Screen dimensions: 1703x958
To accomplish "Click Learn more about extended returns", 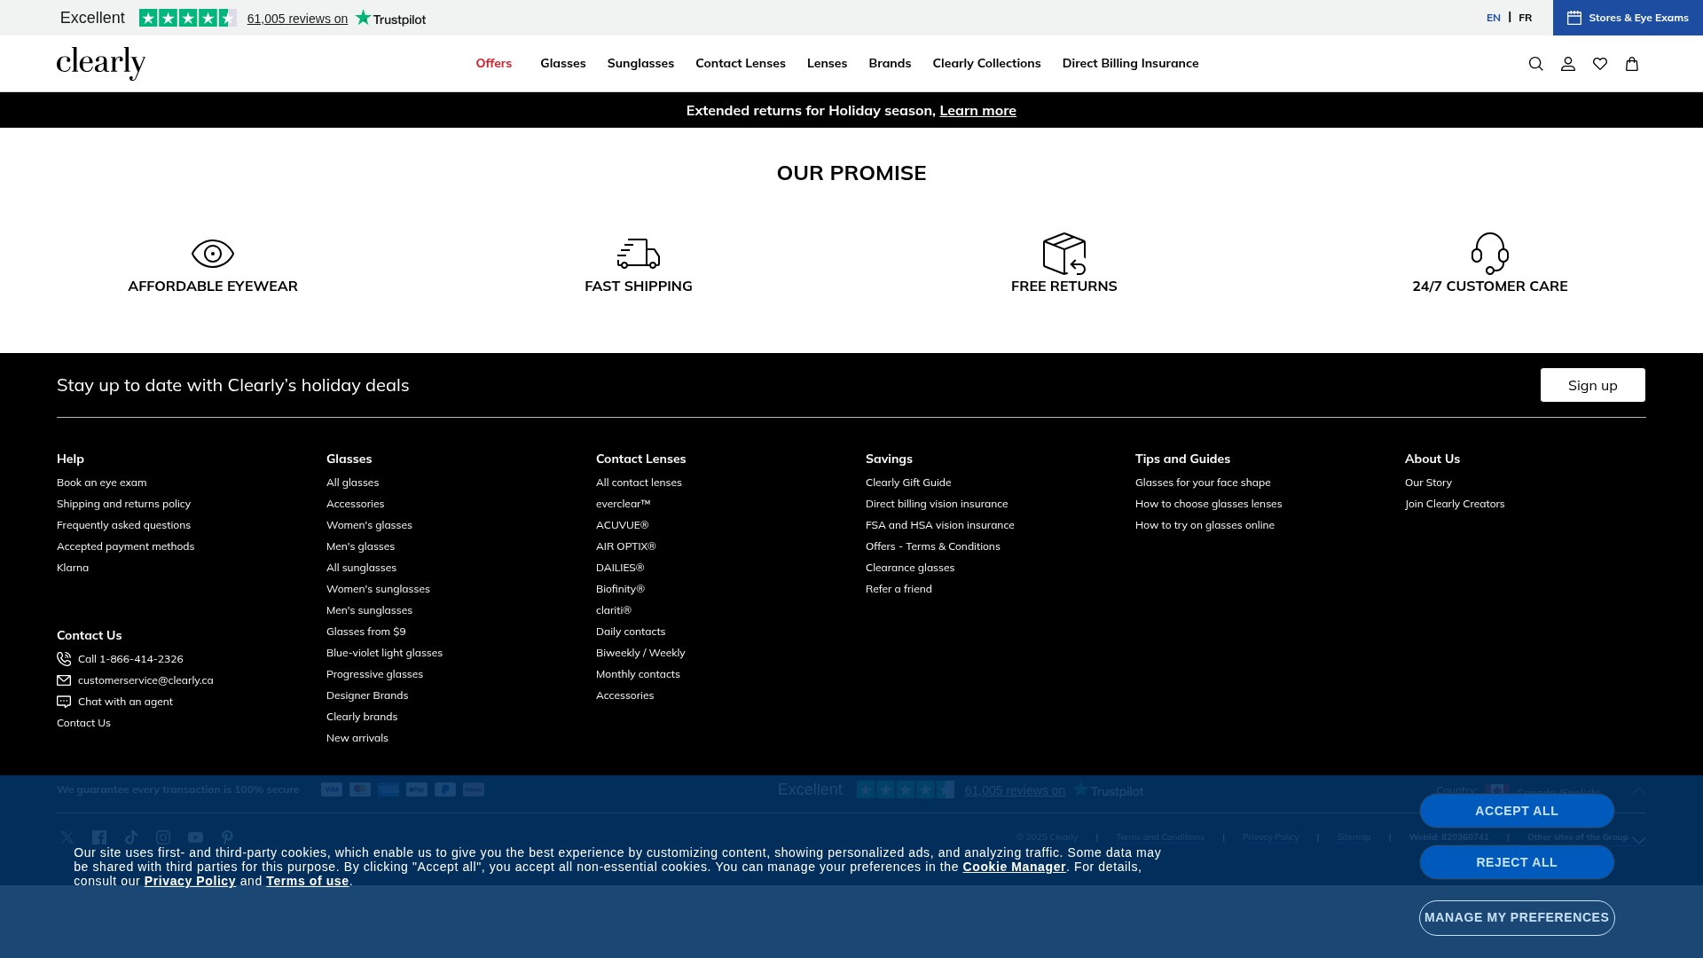I will tap(978, 111).
